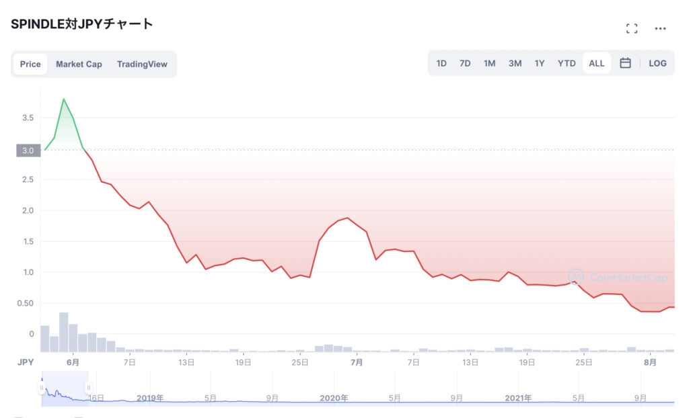This screenshot has height=418, width=689.
Task: Switch to the Market Cap tab
Action: point(79,64)
